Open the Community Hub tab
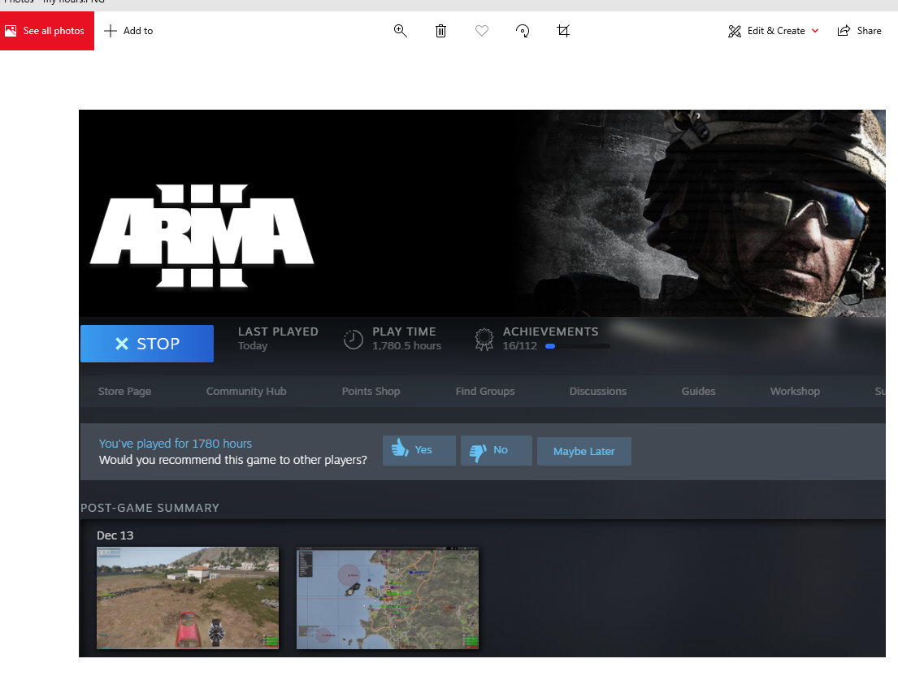 coord(246,391)
